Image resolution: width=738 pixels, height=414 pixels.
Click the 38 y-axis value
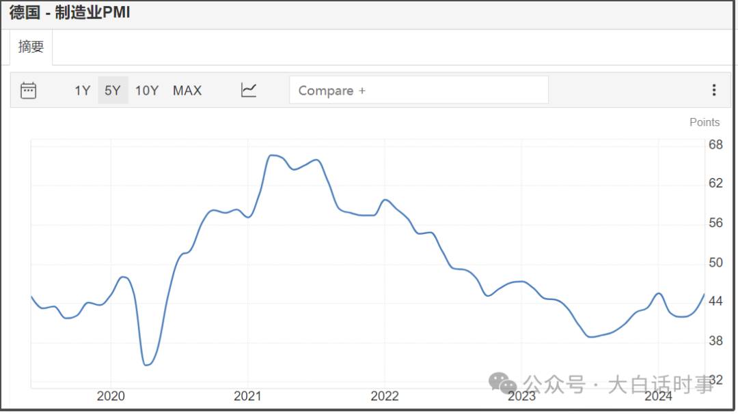coord(715,341)
